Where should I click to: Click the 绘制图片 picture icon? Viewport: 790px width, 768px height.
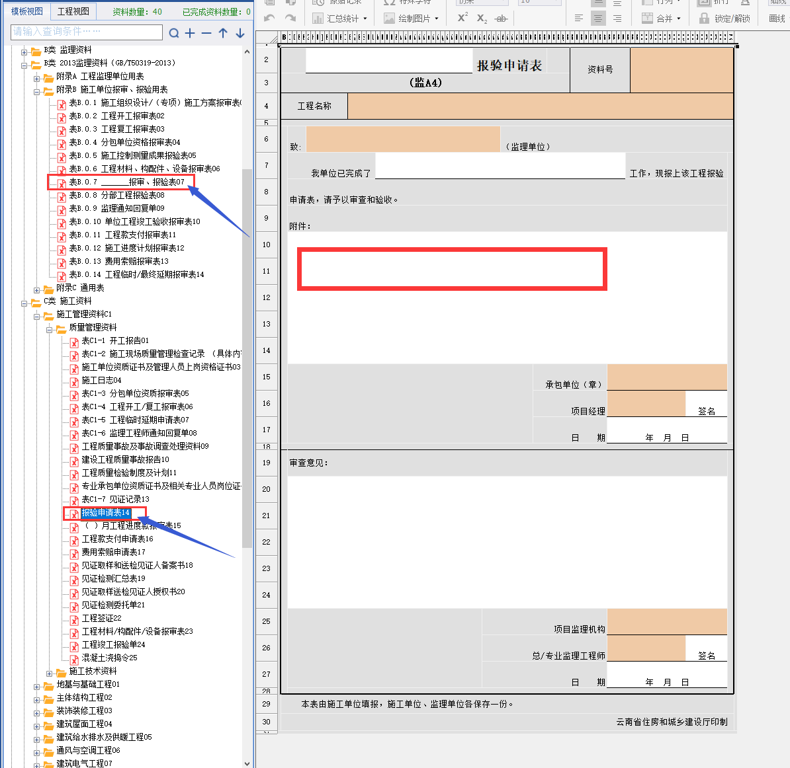point(389,19)
